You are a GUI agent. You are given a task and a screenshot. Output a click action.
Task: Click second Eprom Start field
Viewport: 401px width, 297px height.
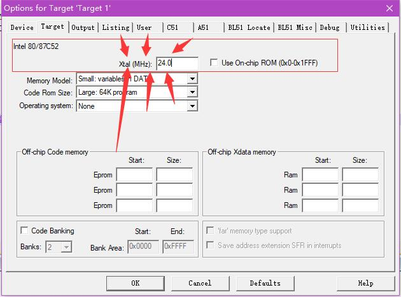pyautogui.click(x=134, y=190)
